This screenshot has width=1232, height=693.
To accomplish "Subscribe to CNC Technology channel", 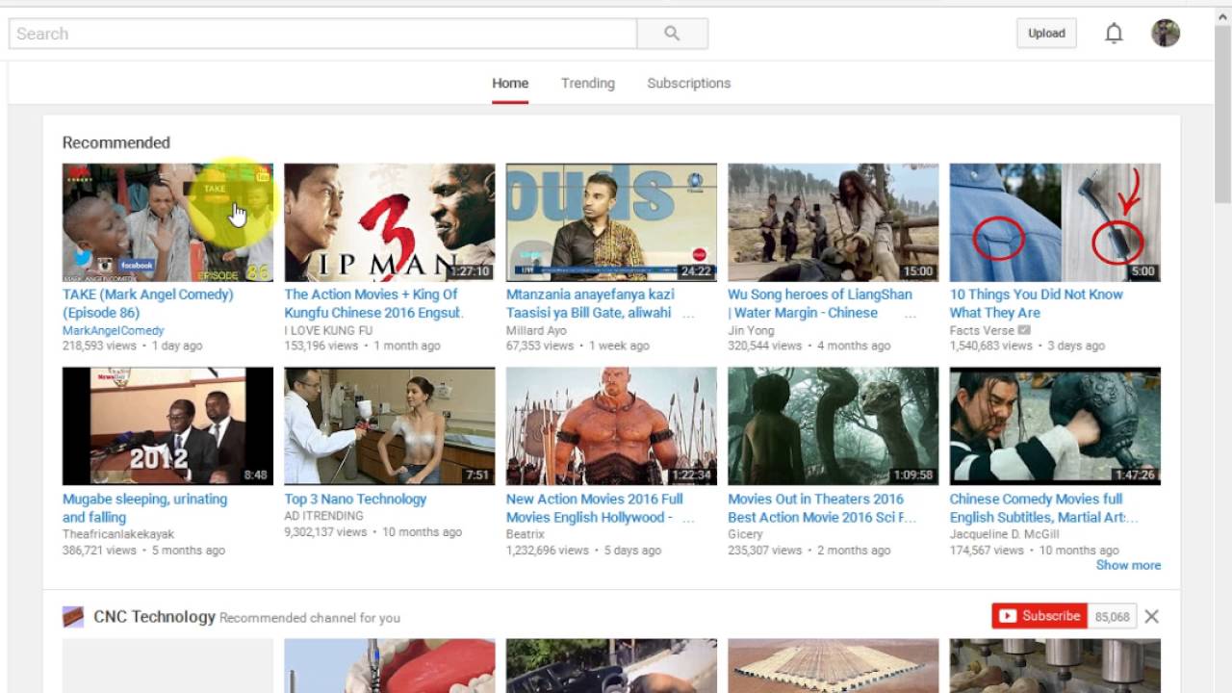I will point(1039,616).
